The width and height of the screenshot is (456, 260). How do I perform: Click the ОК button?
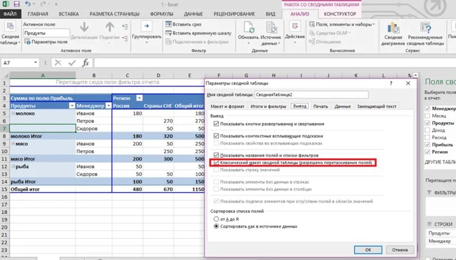pyautogui.click(x=368, y=250)
